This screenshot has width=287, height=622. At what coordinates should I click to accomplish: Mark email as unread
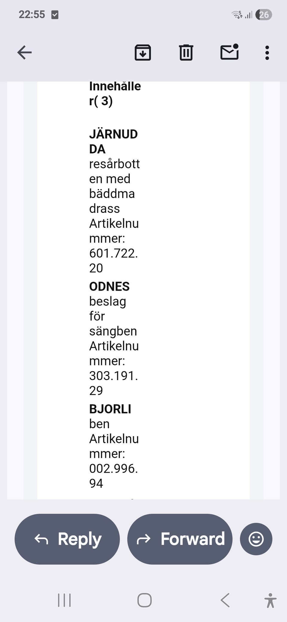click(x=229, y=52)
